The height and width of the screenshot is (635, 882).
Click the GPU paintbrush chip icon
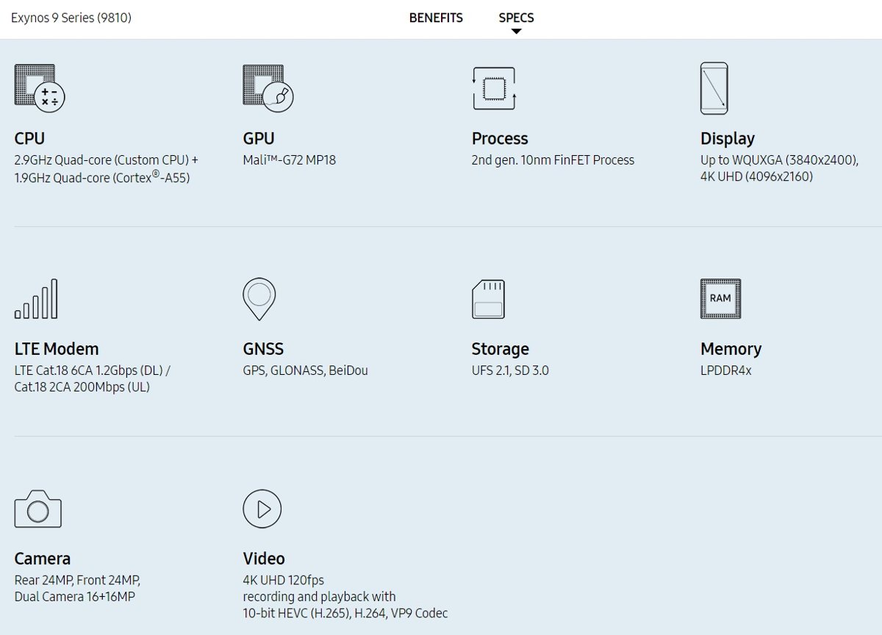click(268, 88)
